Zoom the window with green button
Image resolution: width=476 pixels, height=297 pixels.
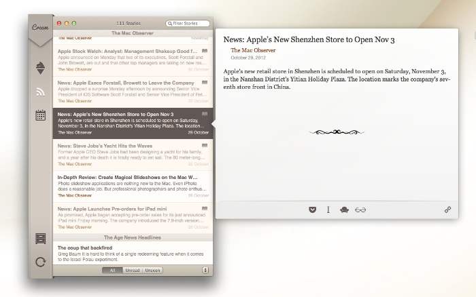click(73, 23)
